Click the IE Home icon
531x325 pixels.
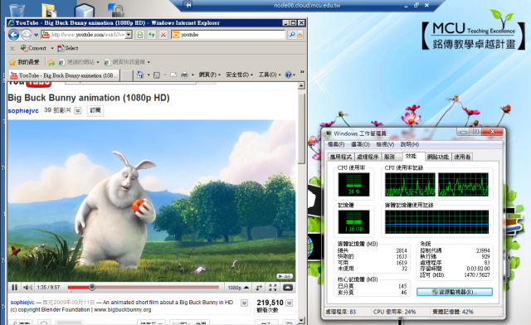pos(140,75)
